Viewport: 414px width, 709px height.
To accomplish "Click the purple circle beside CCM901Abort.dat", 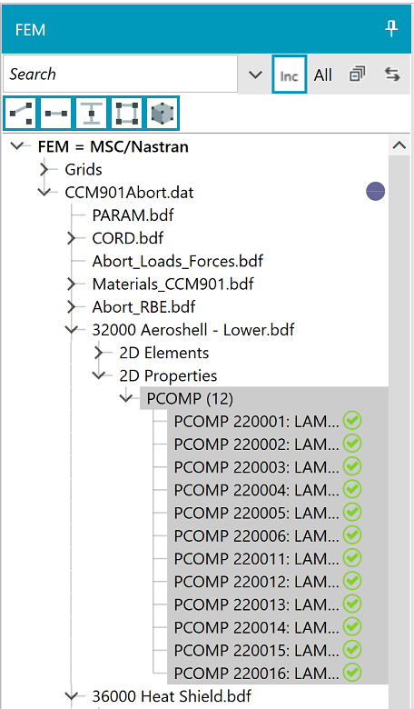I will [375, 191].
